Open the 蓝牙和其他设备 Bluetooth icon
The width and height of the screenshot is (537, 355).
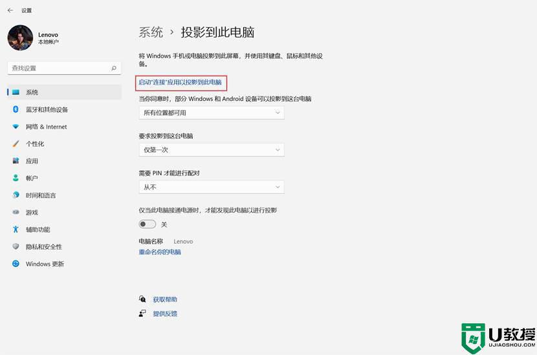click(16, 109)
